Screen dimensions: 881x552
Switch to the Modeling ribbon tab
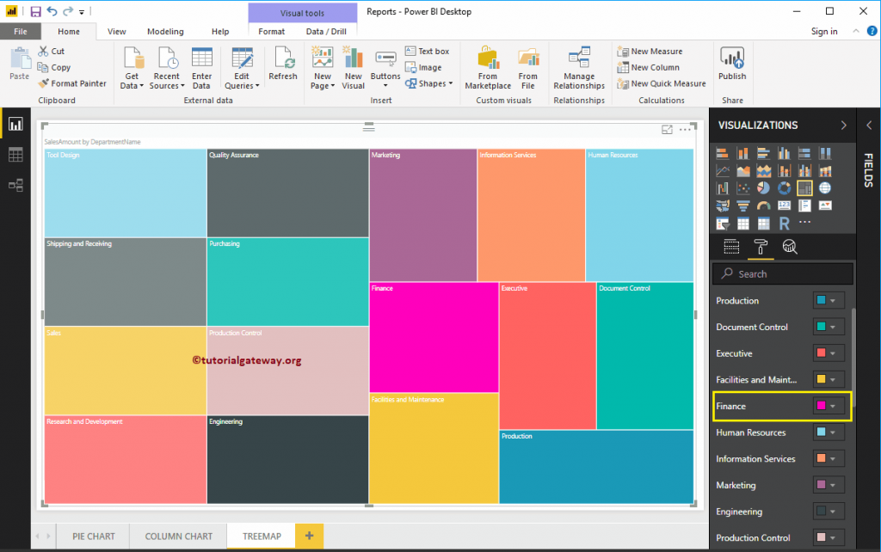click(165, 31)
